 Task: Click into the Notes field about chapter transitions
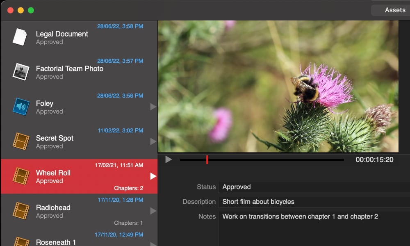tap(314, 228)
